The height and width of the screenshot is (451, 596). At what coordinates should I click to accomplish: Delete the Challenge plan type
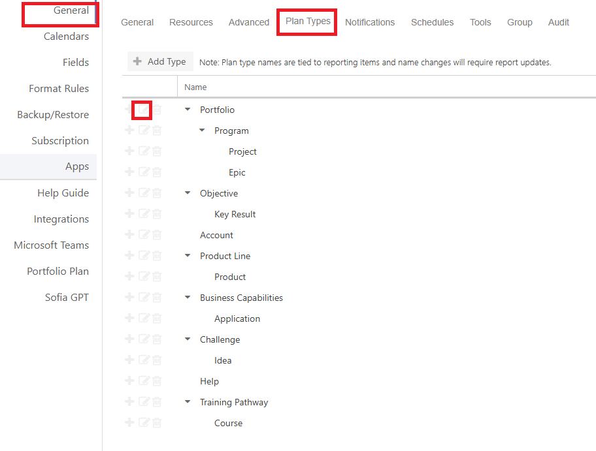(x=157, y=339)
